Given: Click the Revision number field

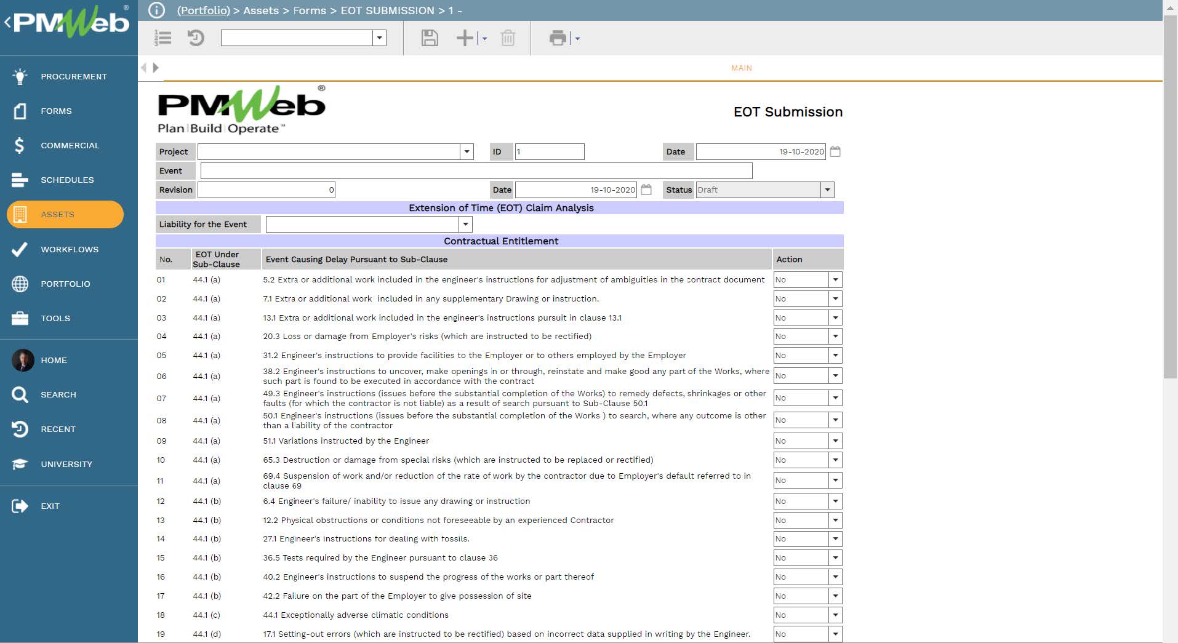Looking at the screenshot, I should (x=266, y=190).
